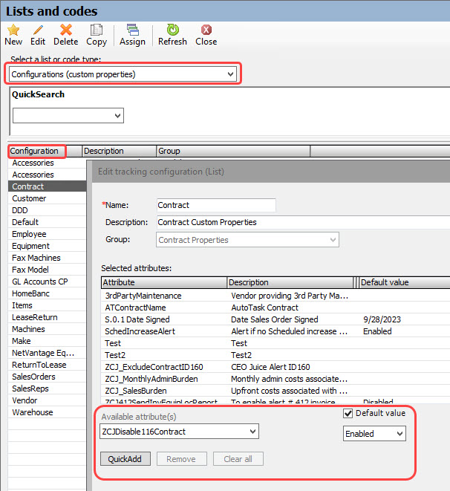
Task: Select GL Accounts CP in the list
Action: 47,282
